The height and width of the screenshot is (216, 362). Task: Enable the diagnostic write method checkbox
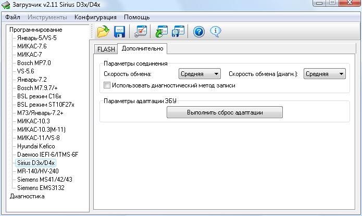pos(107,85)
